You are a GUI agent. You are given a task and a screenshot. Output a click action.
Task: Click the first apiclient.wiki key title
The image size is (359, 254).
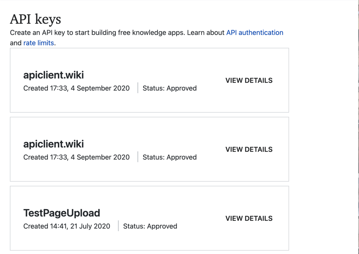coord(53,75)
